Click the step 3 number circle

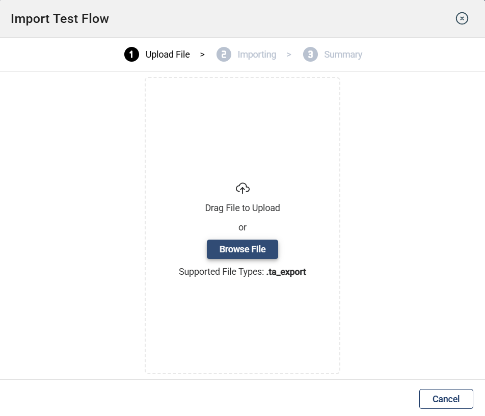coord(310,55)
